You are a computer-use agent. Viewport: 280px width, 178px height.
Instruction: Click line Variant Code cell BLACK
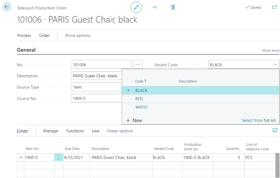pyautogui.click(x=167, y=158)
